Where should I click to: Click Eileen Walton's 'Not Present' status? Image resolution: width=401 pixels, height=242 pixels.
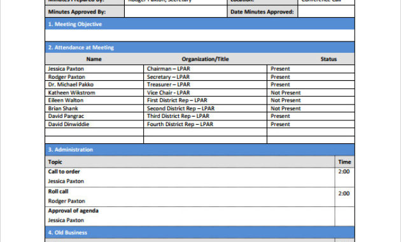click(x=286, y=100)
